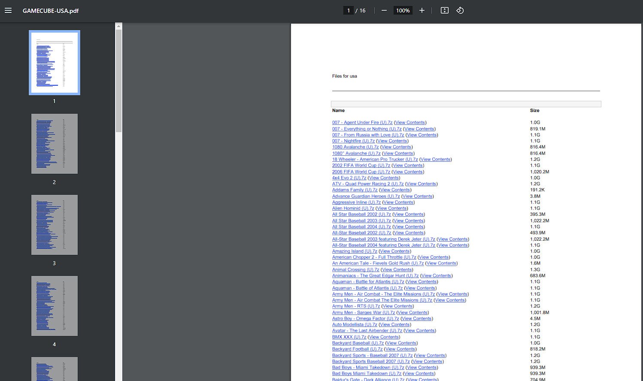Select the 683.6M size of Animaniacs
Screen dimensions: 643x381
[538, 275]
